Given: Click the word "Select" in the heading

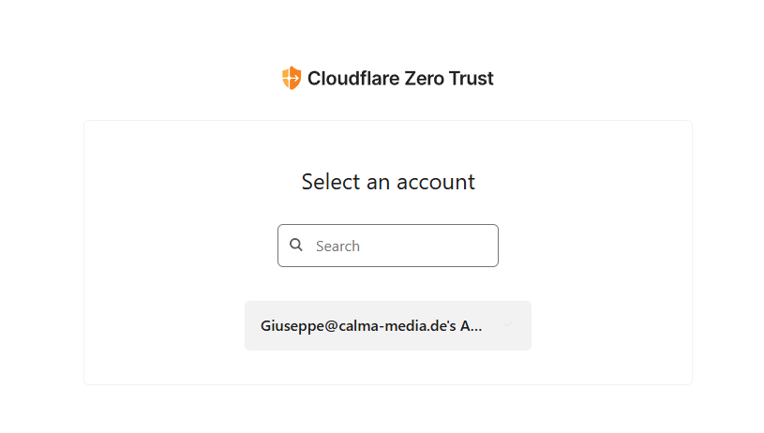Looking at the screenshot, I should pos(331,182).
